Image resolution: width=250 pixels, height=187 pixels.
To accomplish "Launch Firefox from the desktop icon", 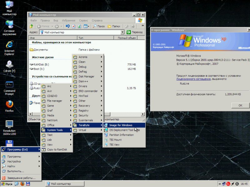I will pos(9,106).
